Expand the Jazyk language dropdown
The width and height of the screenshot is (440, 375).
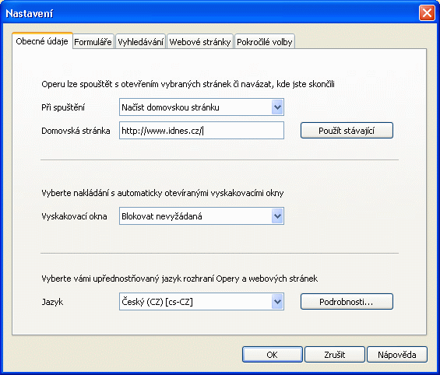202,302
